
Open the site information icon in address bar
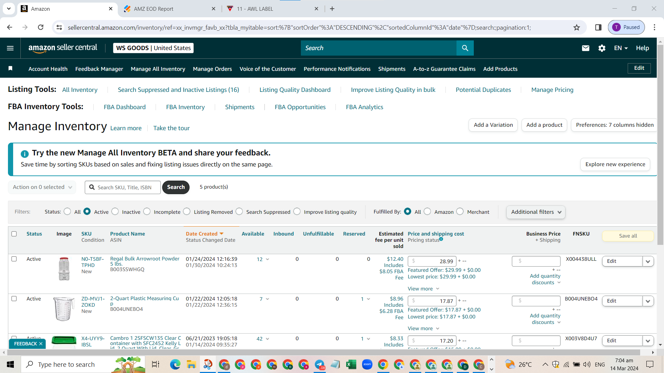[59, 27]
